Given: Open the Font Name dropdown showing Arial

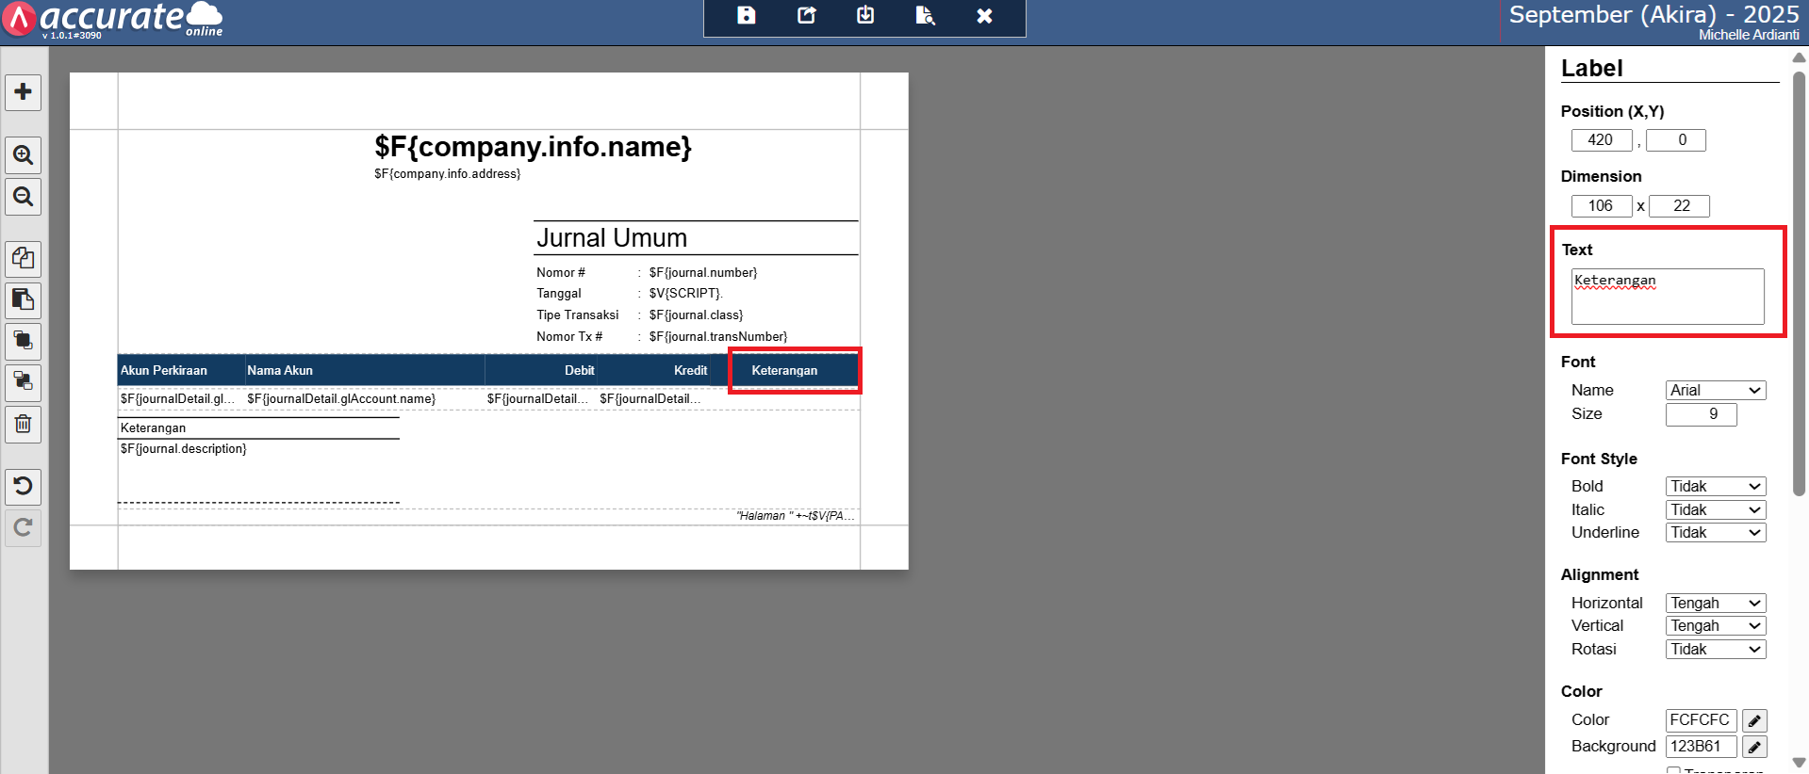Looking at the screenshot, I should pos(1715,390).
